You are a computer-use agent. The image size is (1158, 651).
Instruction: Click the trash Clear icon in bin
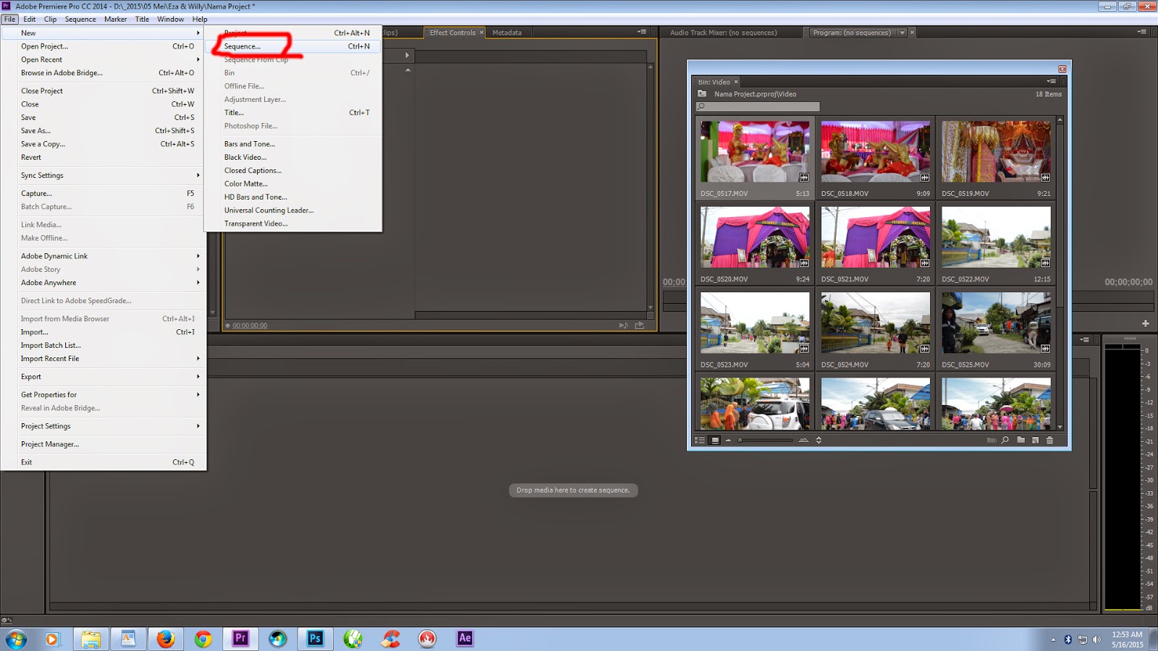point(1049,440)
